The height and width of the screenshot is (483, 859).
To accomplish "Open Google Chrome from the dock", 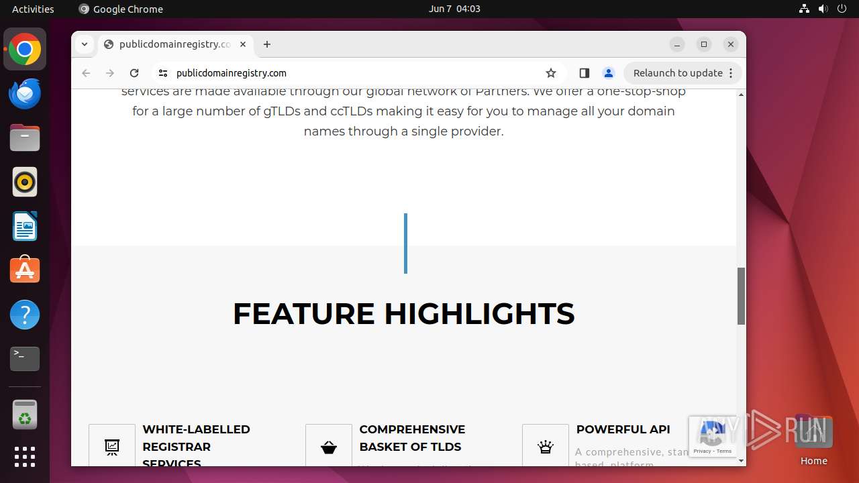I will pos(25,50).
